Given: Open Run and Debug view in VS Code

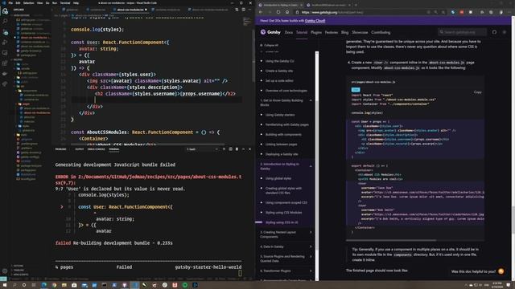Looking at the screenshot, I should [5, 43].
